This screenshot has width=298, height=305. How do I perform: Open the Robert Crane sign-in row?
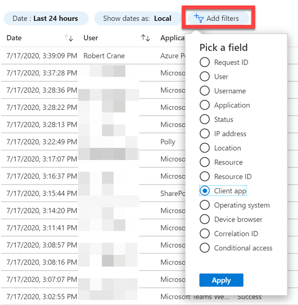(104, 56)
